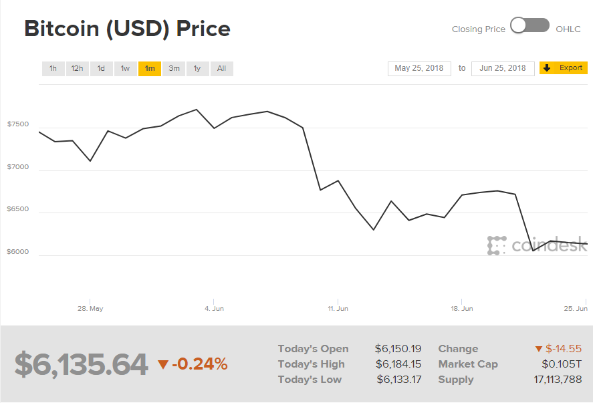The image size is (593, 403).
Task: Select the 12h time range
Action: point(77,69)
